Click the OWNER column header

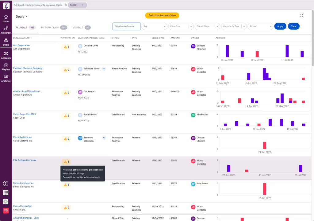pos(195,38)
